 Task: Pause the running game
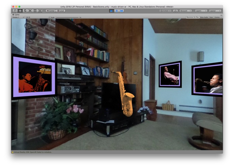pos(116,11)
